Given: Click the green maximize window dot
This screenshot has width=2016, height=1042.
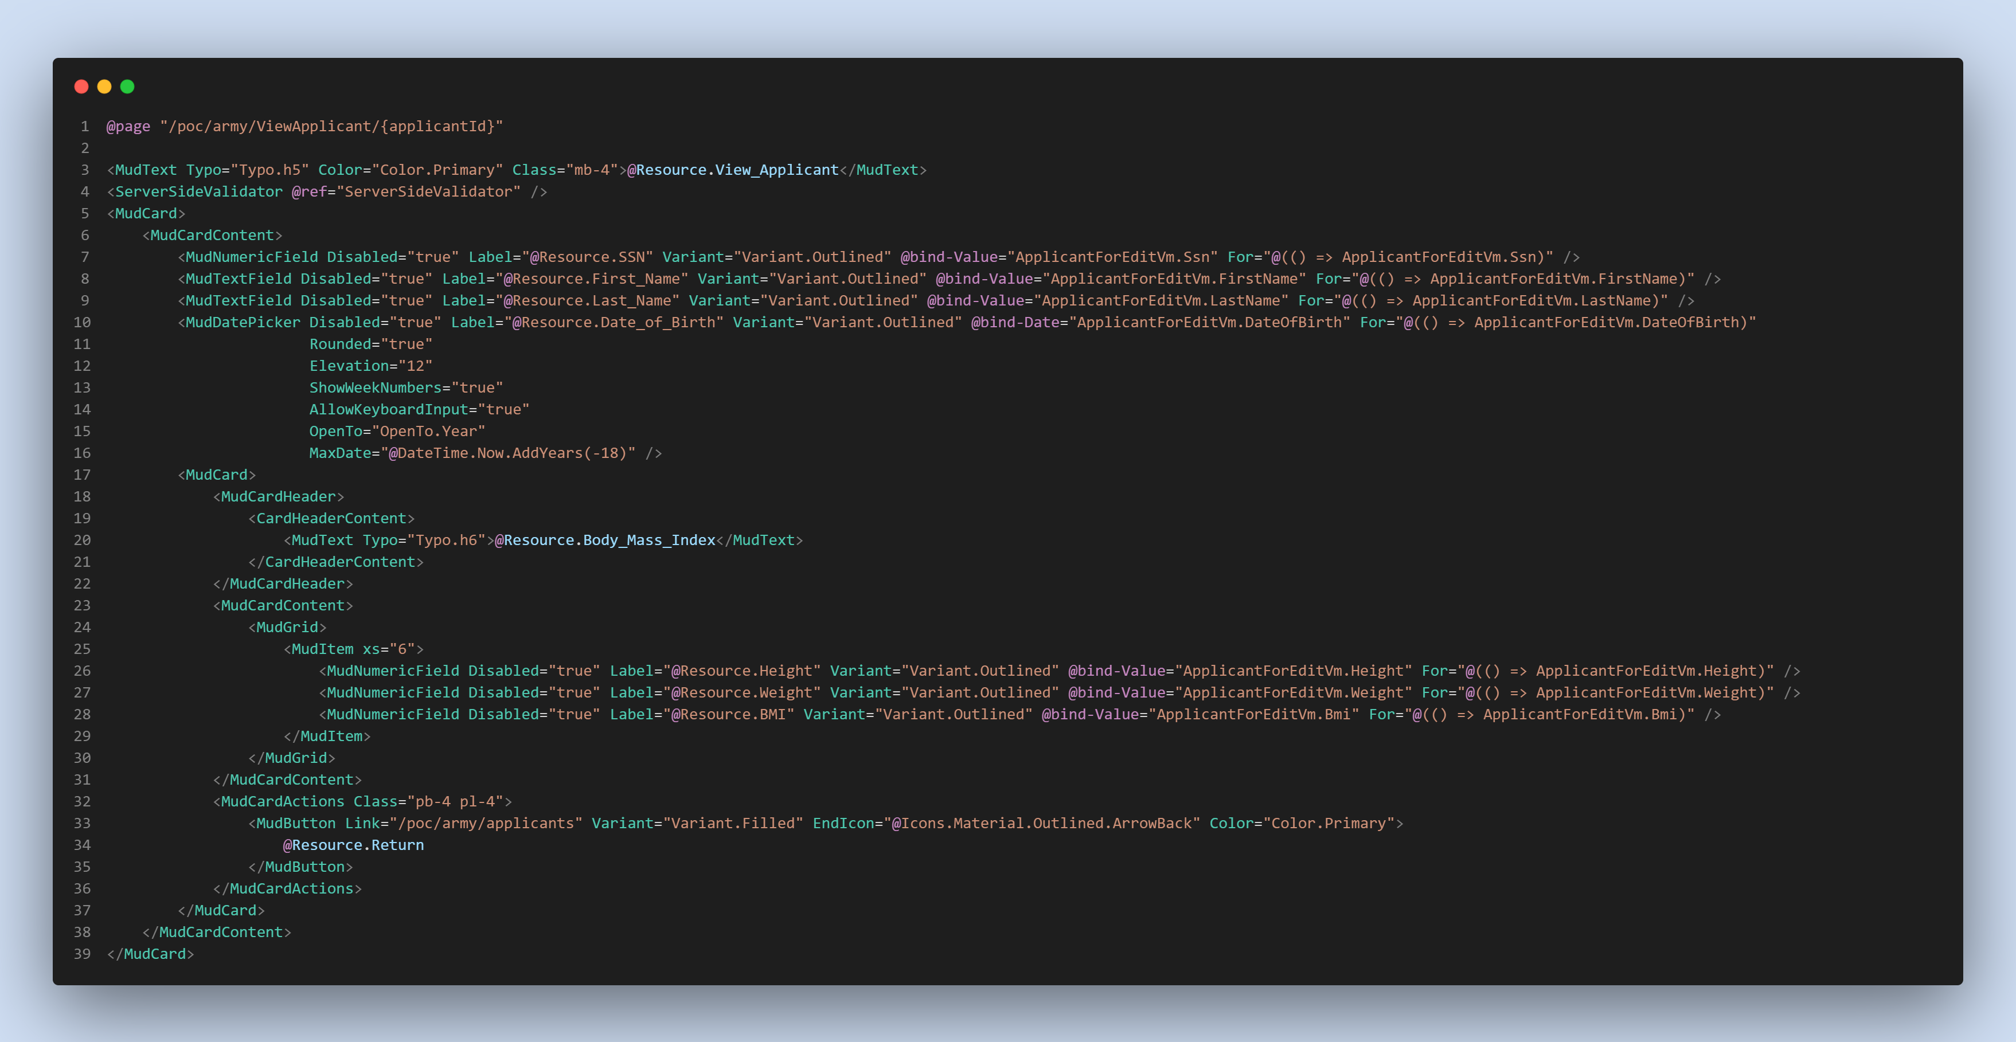Looking at the screenshot, I should point(127,87).
